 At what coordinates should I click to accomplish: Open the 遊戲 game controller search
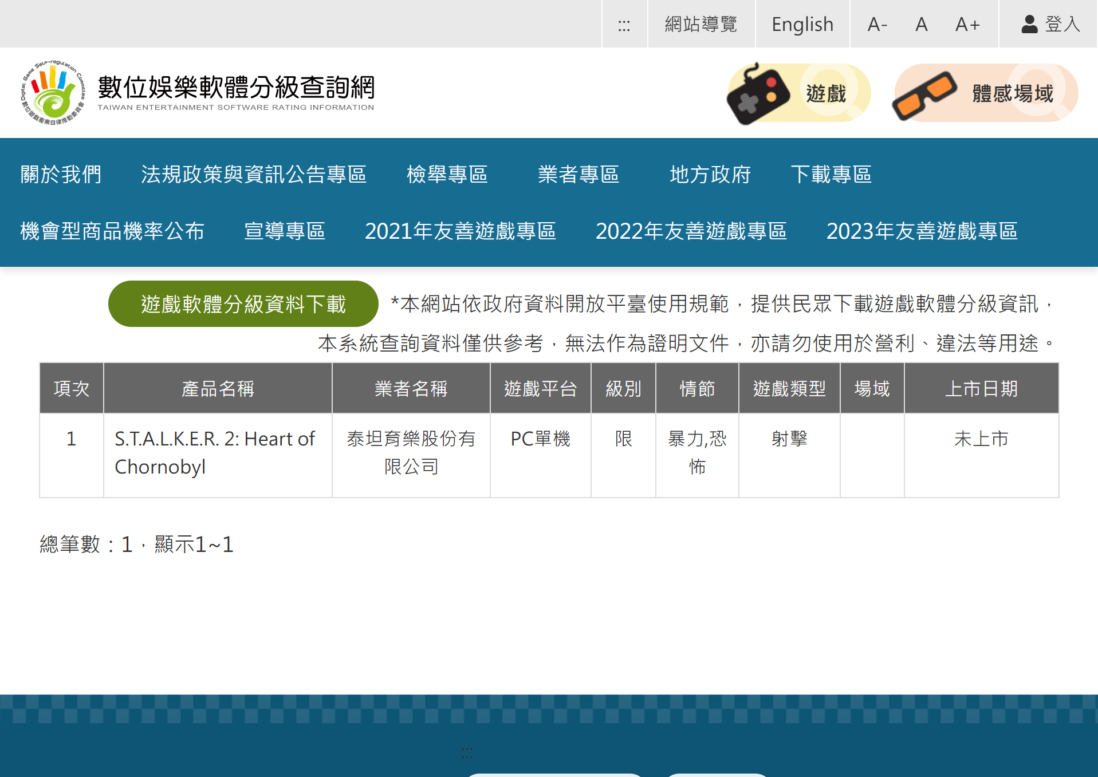798,93
